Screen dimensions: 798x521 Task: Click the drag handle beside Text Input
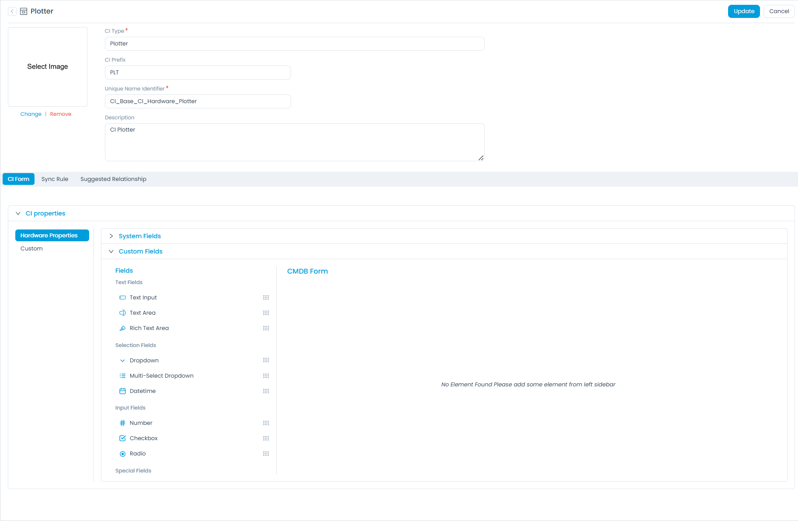(266, 298)
